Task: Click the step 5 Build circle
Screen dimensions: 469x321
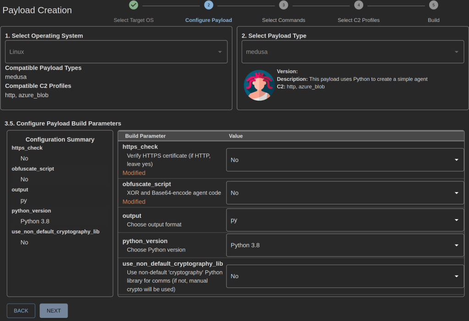Action: point(433,5)
